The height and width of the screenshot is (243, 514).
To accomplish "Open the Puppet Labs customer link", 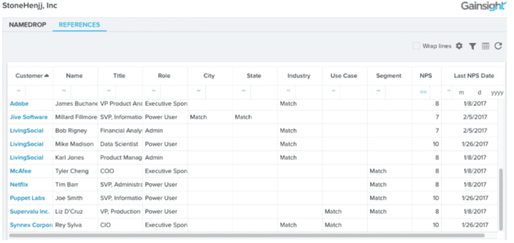I will [27, 198].
